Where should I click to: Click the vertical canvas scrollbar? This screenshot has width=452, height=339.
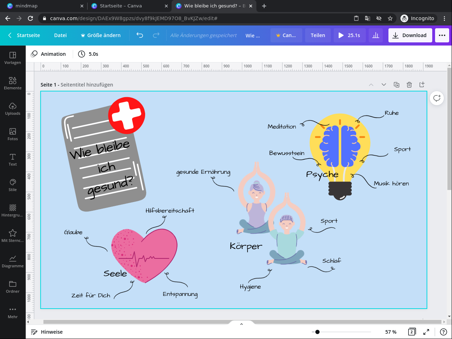[x=449, y=129]
